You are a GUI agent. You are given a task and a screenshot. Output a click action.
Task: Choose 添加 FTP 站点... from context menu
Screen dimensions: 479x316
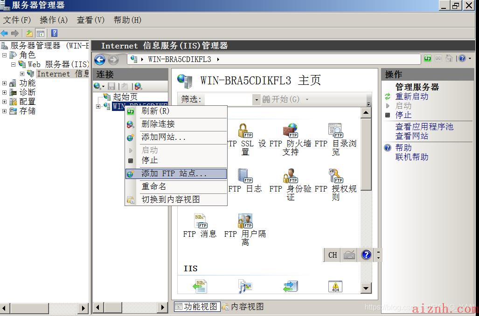[176, 174]
